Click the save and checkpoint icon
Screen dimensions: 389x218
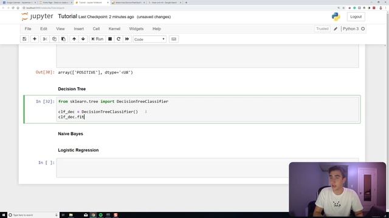[24, 39]
